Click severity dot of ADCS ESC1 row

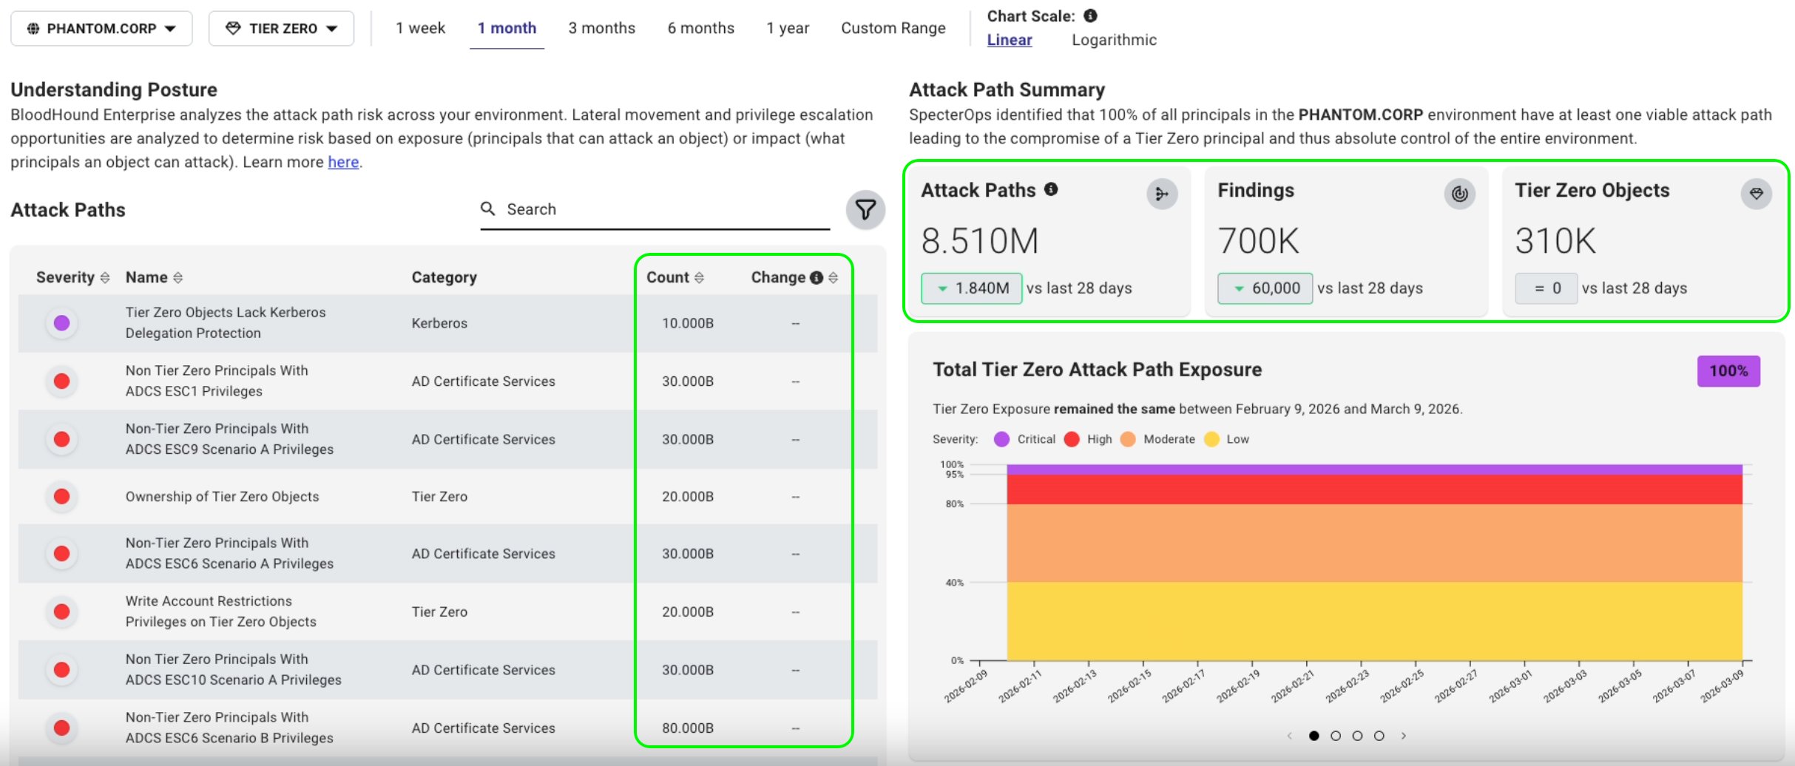click(x=62, y=381)
